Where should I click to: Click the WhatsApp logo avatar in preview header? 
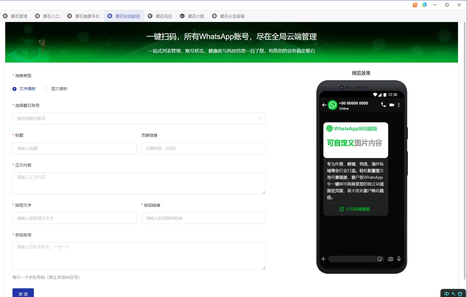332,105
